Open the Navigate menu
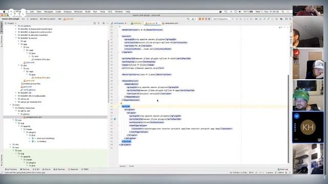This screenshot has width=328, height=184. tap(48, 12)
